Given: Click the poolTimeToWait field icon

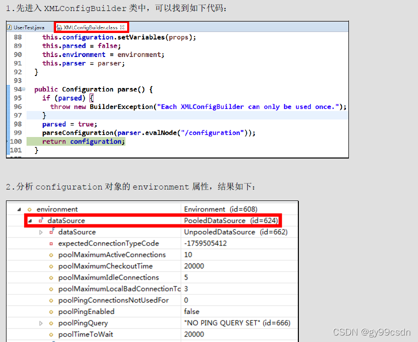Looking at the screenshot, I should point(51,334).
